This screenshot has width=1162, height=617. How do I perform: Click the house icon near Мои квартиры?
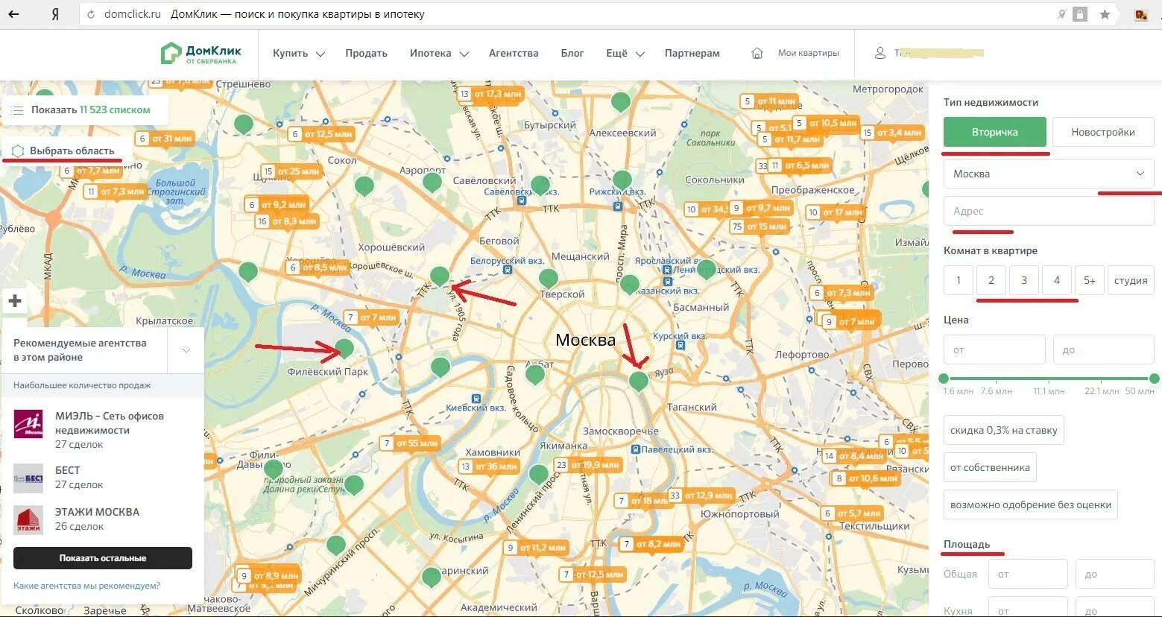(757, 53)
